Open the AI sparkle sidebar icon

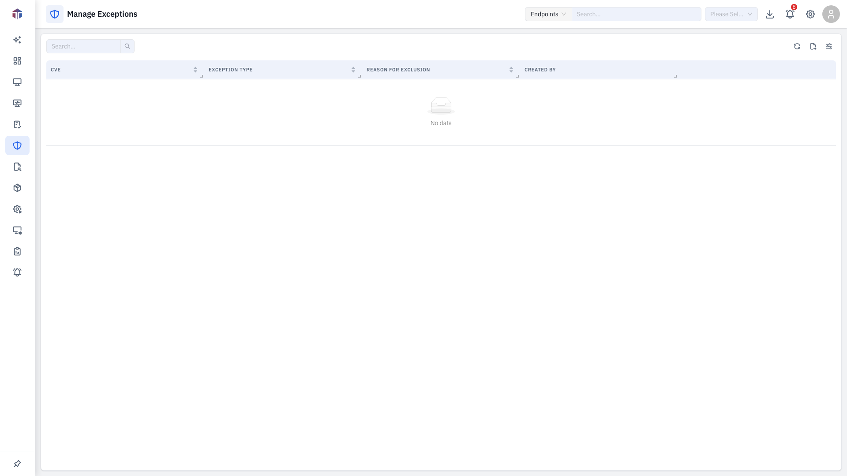point(17,40)
